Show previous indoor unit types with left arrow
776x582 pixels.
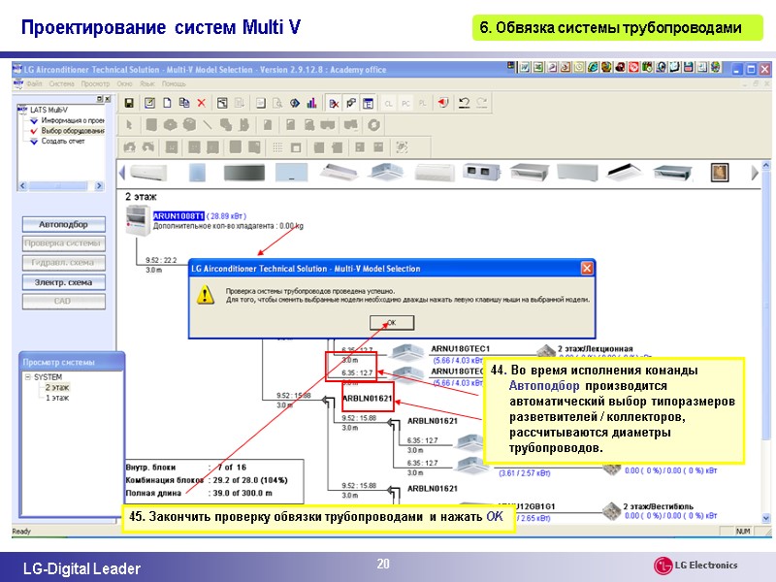tap(122, 173)
